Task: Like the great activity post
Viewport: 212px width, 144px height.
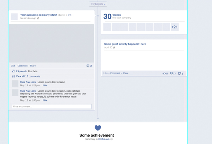Action: (x=105, y=73)
